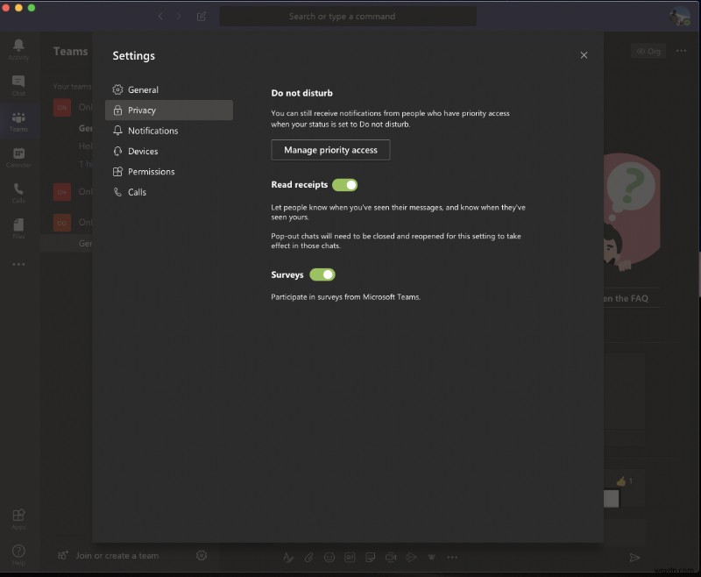Click the send message arrow
701x577 pixels.
634,558
